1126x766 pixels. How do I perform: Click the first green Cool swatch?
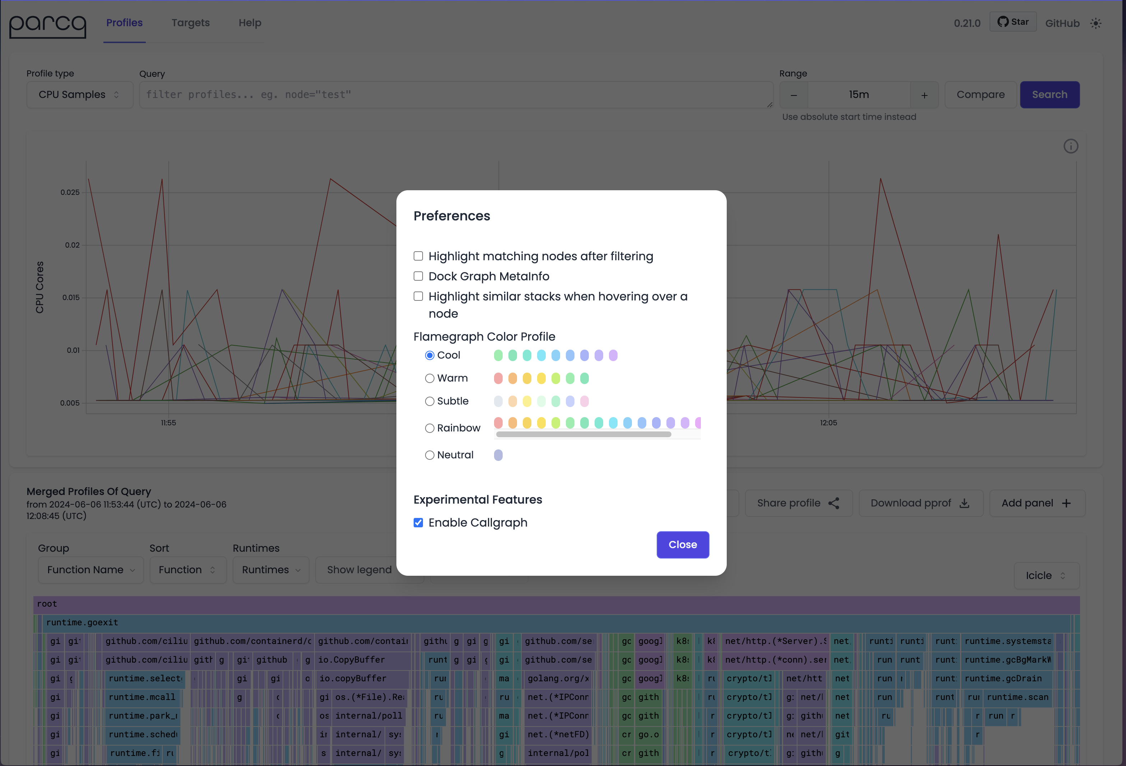click(498, 355)
